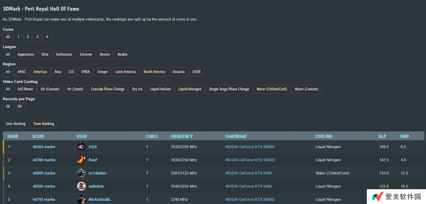Sort table by SCORE column
The image size is (426, 204).
[38, 136]
